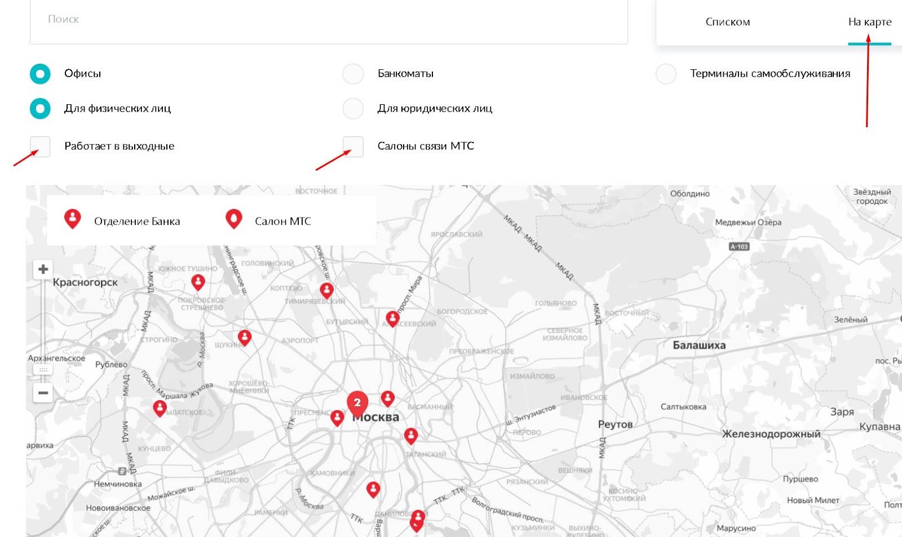This screenshot has height=537, width=902.
Task: Open bank pin near Коптево
Action: (x=326, y=290)
